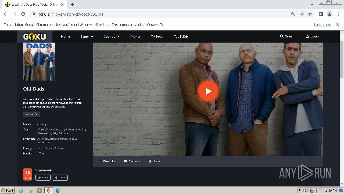The height and width of the screenshot is (194, 344).
Task: Open United States of America link
Action: click(51, 148)
